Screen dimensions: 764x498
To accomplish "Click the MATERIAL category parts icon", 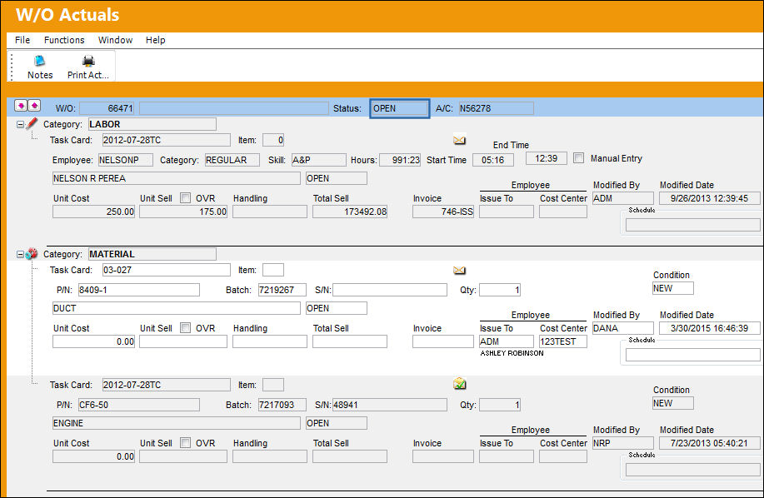I will 32,254.
